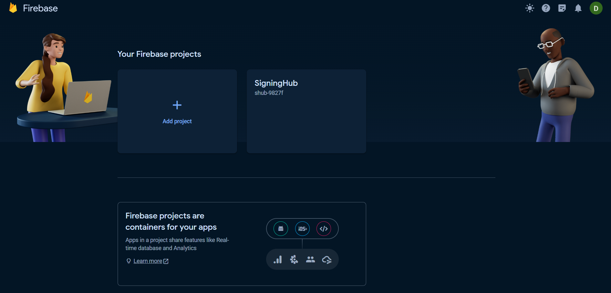Viewport: 611px width, 293px height.
Task: Click Firebase projects are containers heading
Action: tap(171, 221)
